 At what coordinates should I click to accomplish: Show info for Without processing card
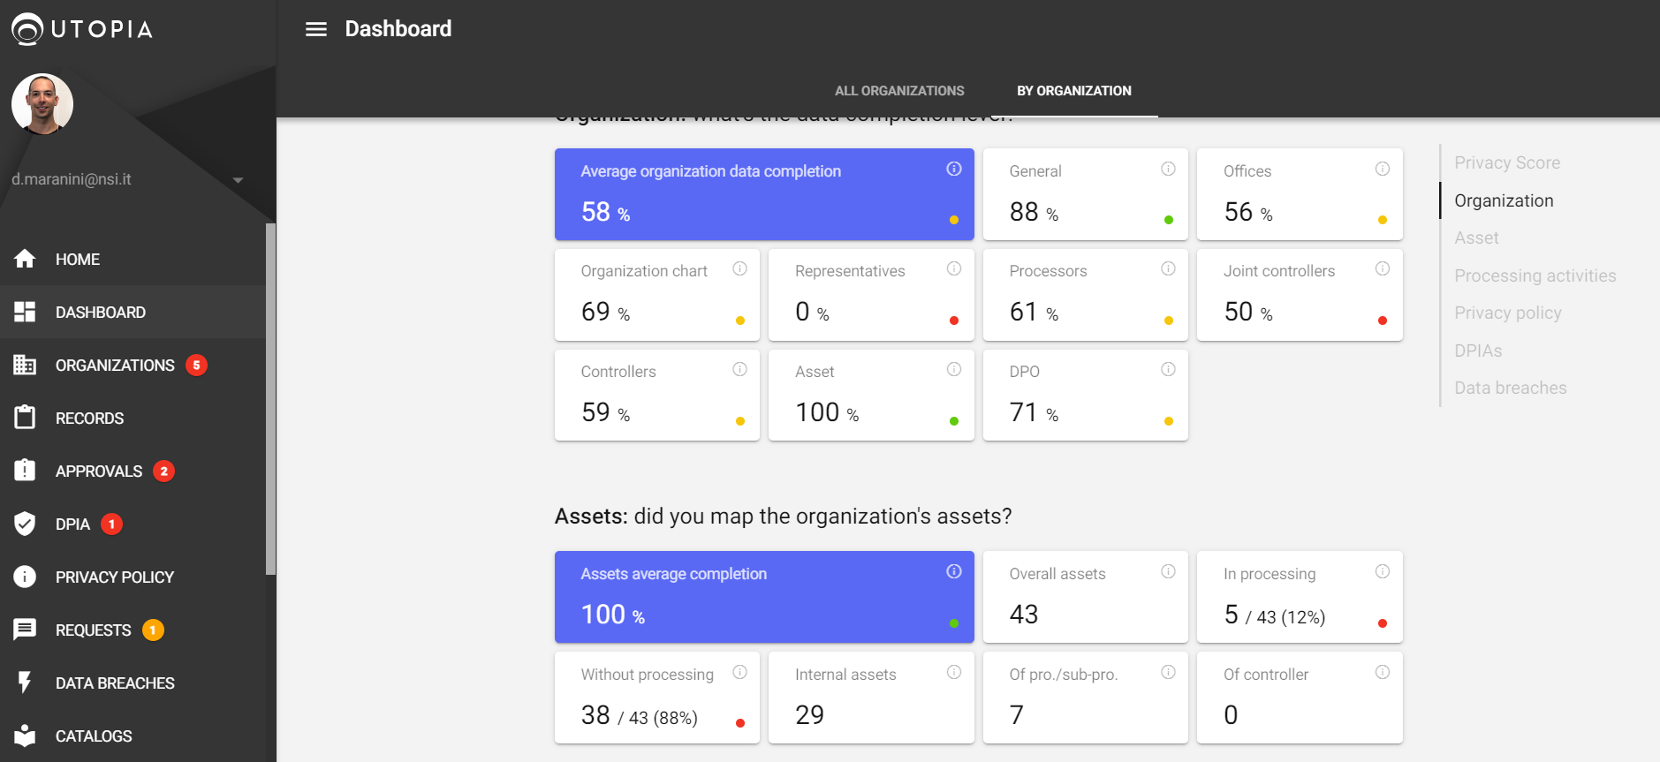(739, 672)
